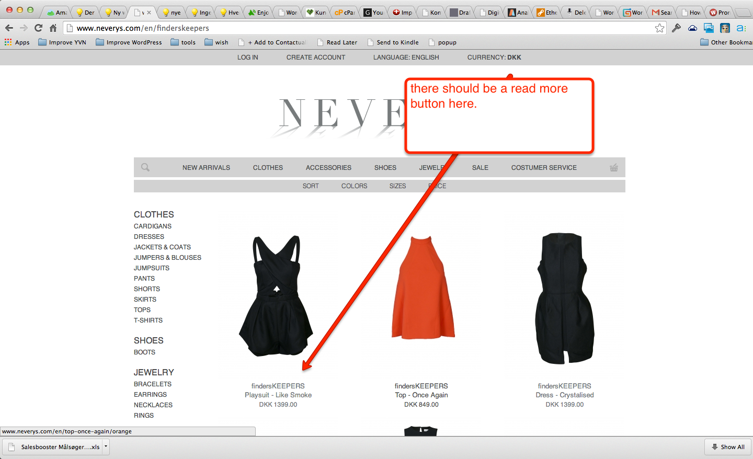Open the popup bookmark
This screenshot has width=753, height=459.
coord(442,42)
